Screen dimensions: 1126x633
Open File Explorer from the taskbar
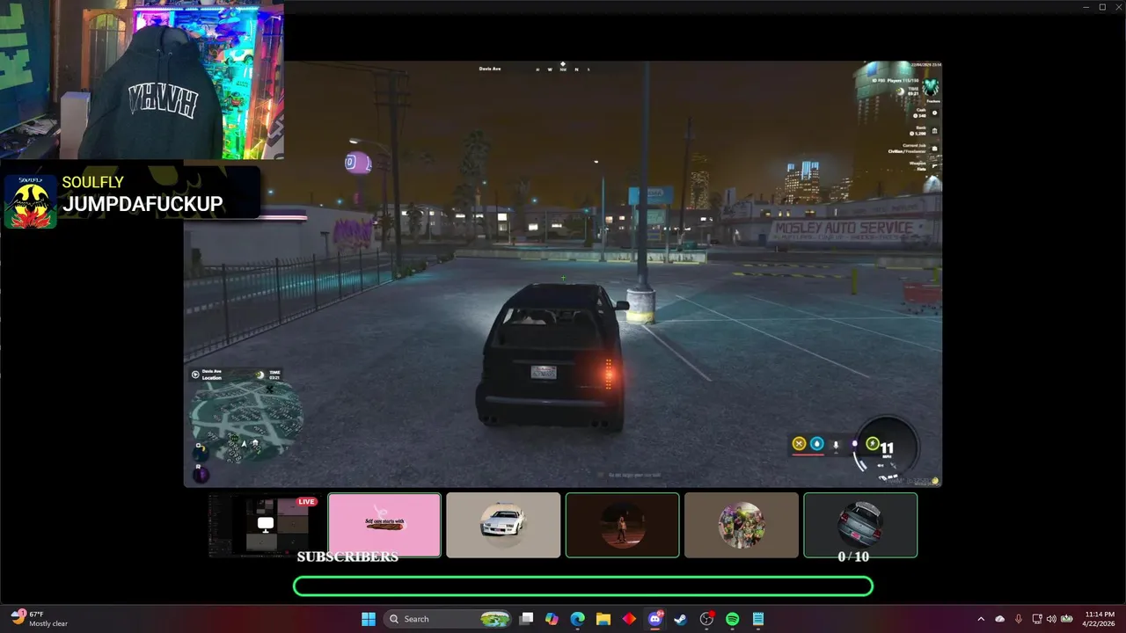point(603,619)
